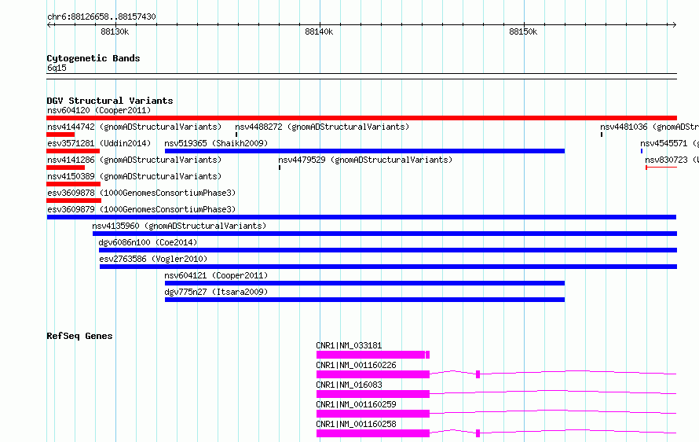
Task: Click the CNR1|NM_001160226 transcript label
Action: (x=356, y=365)
